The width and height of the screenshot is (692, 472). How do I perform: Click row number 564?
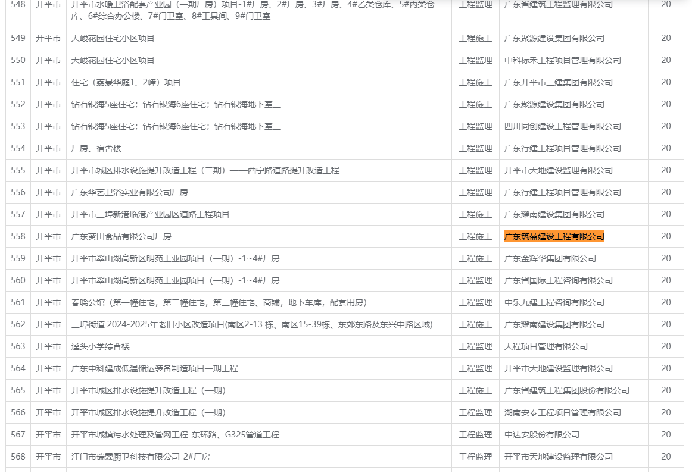pyautogui.click(x=18, y=368)
